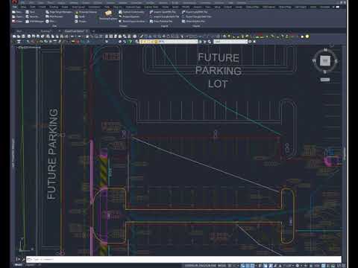
Task: Click the yellow light bulb toolbar icon
Action: (307, 36)
